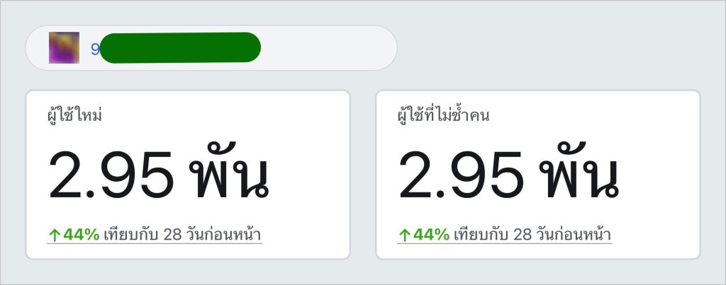Click the number 28 in ผู้ใช้ใหม่ comparison
The height and width of the screenshot is (285, 726).
[173, 235]
